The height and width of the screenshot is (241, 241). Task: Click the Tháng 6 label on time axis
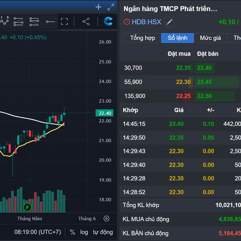pos(87,219)
